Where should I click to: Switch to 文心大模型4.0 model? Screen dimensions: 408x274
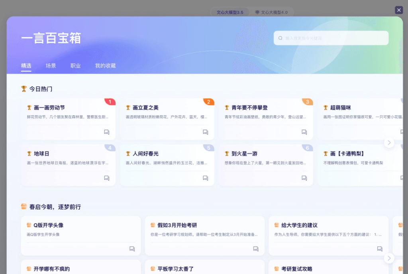(272, 12)
